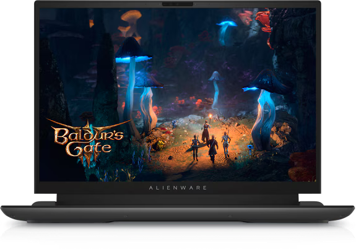356x249 pixels.
Task: Select the dark-cloaked character in front
Action: point(213,149)
